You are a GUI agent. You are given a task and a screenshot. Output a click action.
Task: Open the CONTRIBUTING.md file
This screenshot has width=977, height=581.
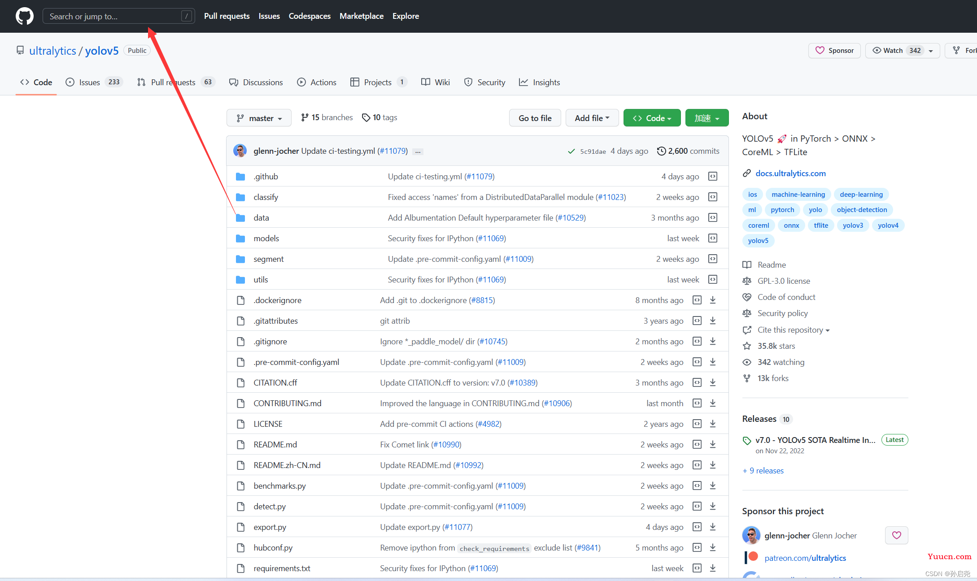click(288, 403)
